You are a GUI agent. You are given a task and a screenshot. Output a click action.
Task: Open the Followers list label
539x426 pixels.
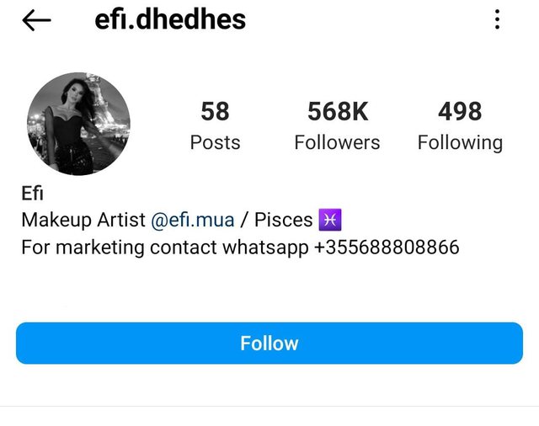click(337, 142)
